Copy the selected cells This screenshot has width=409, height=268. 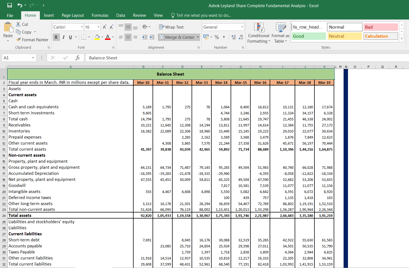[x=24, y=32]
